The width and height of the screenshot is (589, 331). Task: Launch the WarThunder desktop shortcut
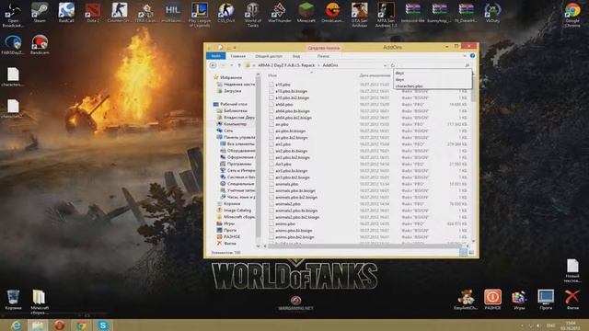pyautogui.click(x=280, y=12)
